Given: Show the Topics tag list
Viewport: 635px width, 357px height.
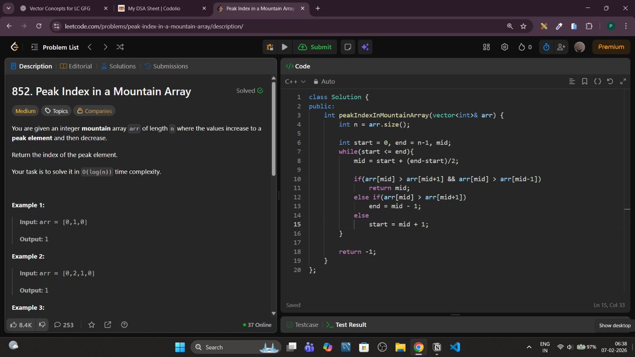Looking at the screenshot, I should [57, 111].
